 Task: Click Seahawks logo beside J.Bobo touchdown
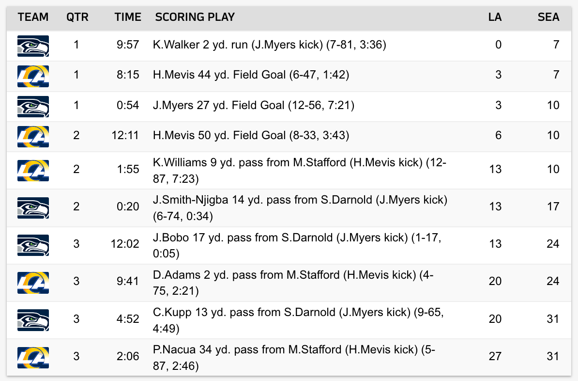click(33, 245)
